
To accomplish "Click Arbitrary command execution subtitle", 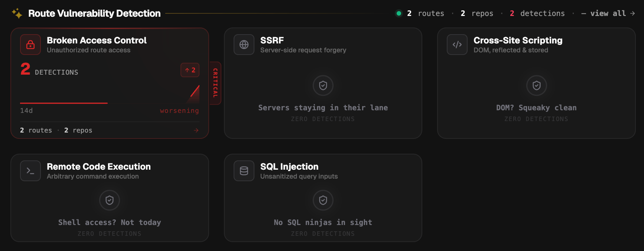I will (x=93, y=176).
